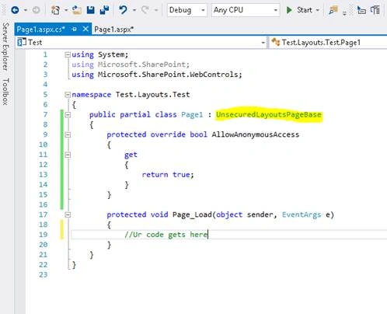Click 'using System;' on line 1

[100, 54]
